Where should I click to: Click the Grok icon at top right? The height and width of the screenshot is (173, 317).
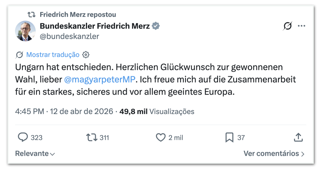(287, 26)
